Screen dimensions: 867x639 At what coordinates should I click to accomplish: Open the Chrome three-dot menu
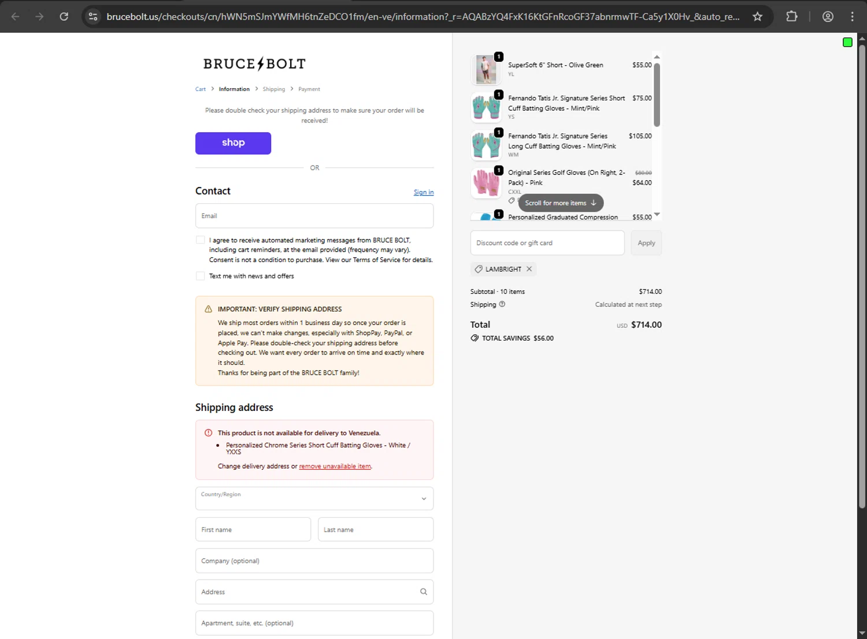852,16
